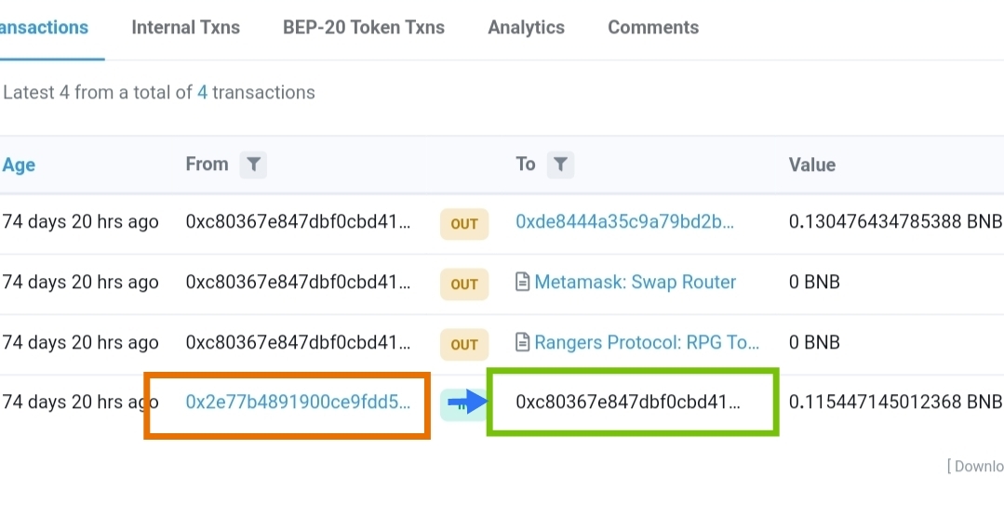
Task: Click the OUT badge in Rangers Protocol row
Action: click(464, 344)
